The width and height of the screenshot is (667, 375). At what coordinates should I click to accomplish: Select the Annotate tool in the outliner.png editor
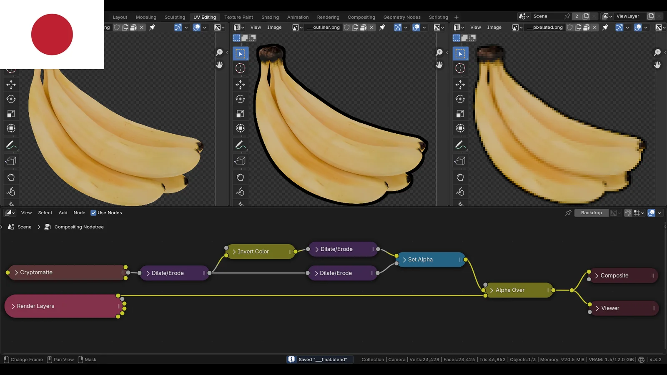pos(240,145)
